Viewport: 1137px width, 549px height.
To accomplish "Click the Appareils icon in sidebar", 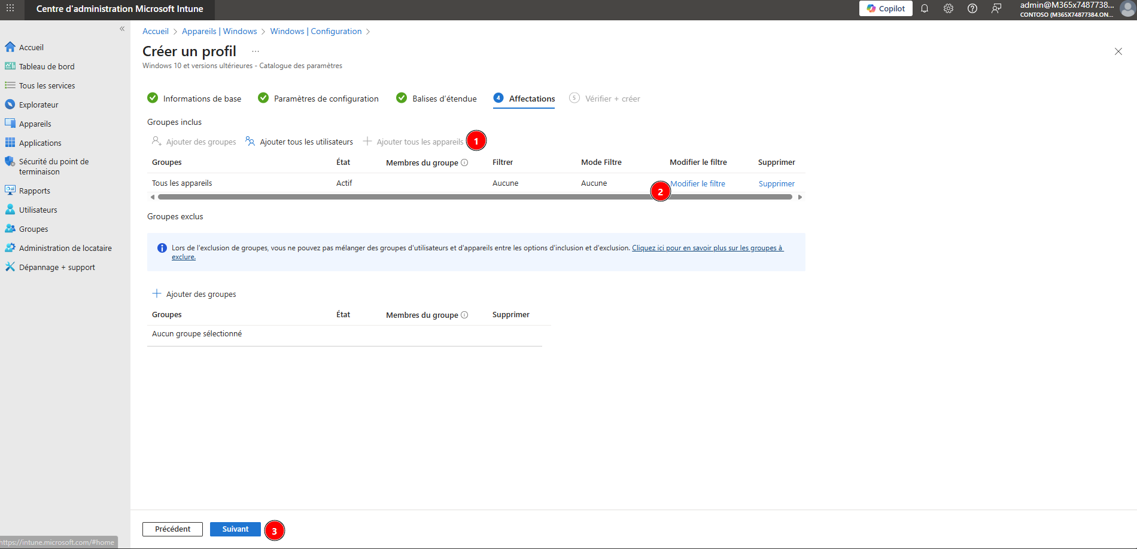I will point(10,123).
